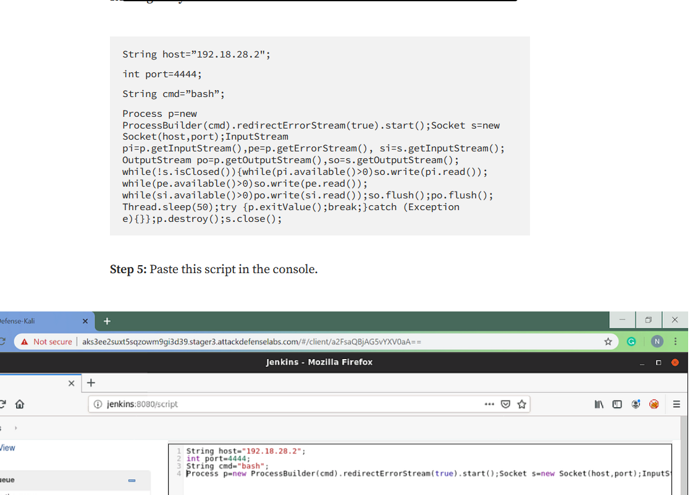The image size is (690, 495).
Task: Maximize the inner Firefox window
Action: click(x=658, y=362)
